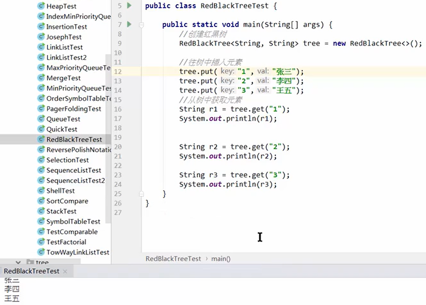Click 'String r3 = tree.get("3")' line
The image size is (426, 305).
coord(234,175)
